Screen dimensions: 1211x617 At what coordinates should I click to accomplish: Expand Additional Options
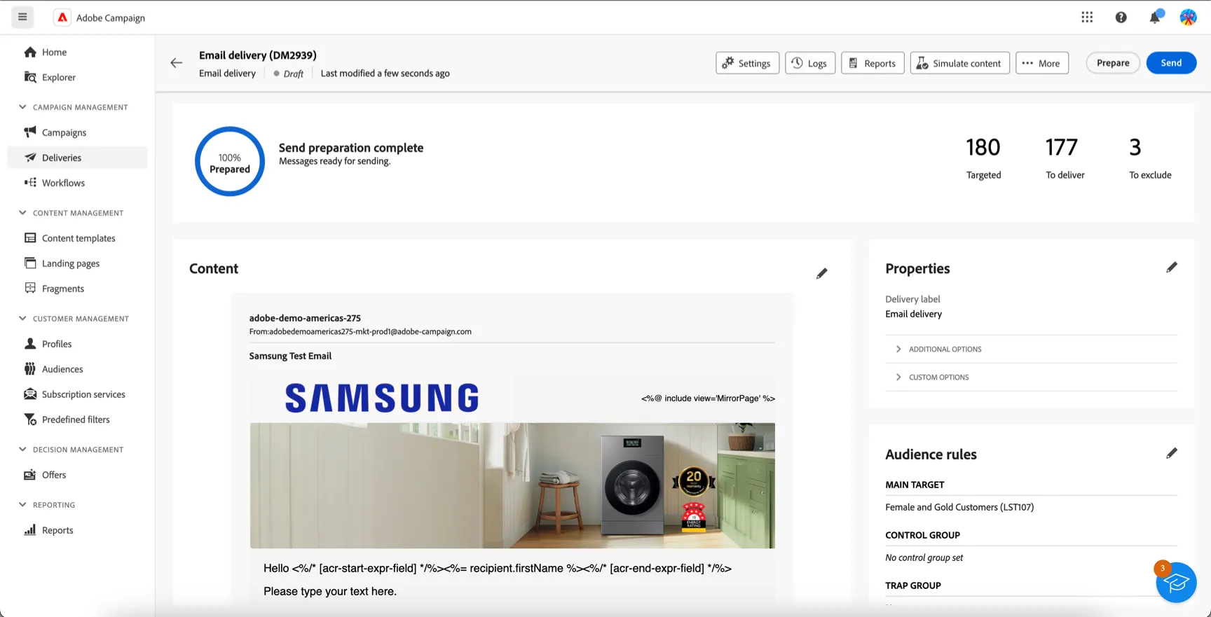pos(1031,349)
